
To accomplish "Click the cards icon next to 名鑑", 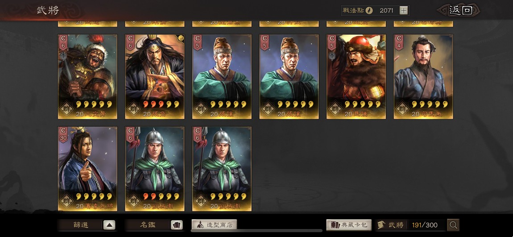I will pyautogui.click(x=176, y=225).
